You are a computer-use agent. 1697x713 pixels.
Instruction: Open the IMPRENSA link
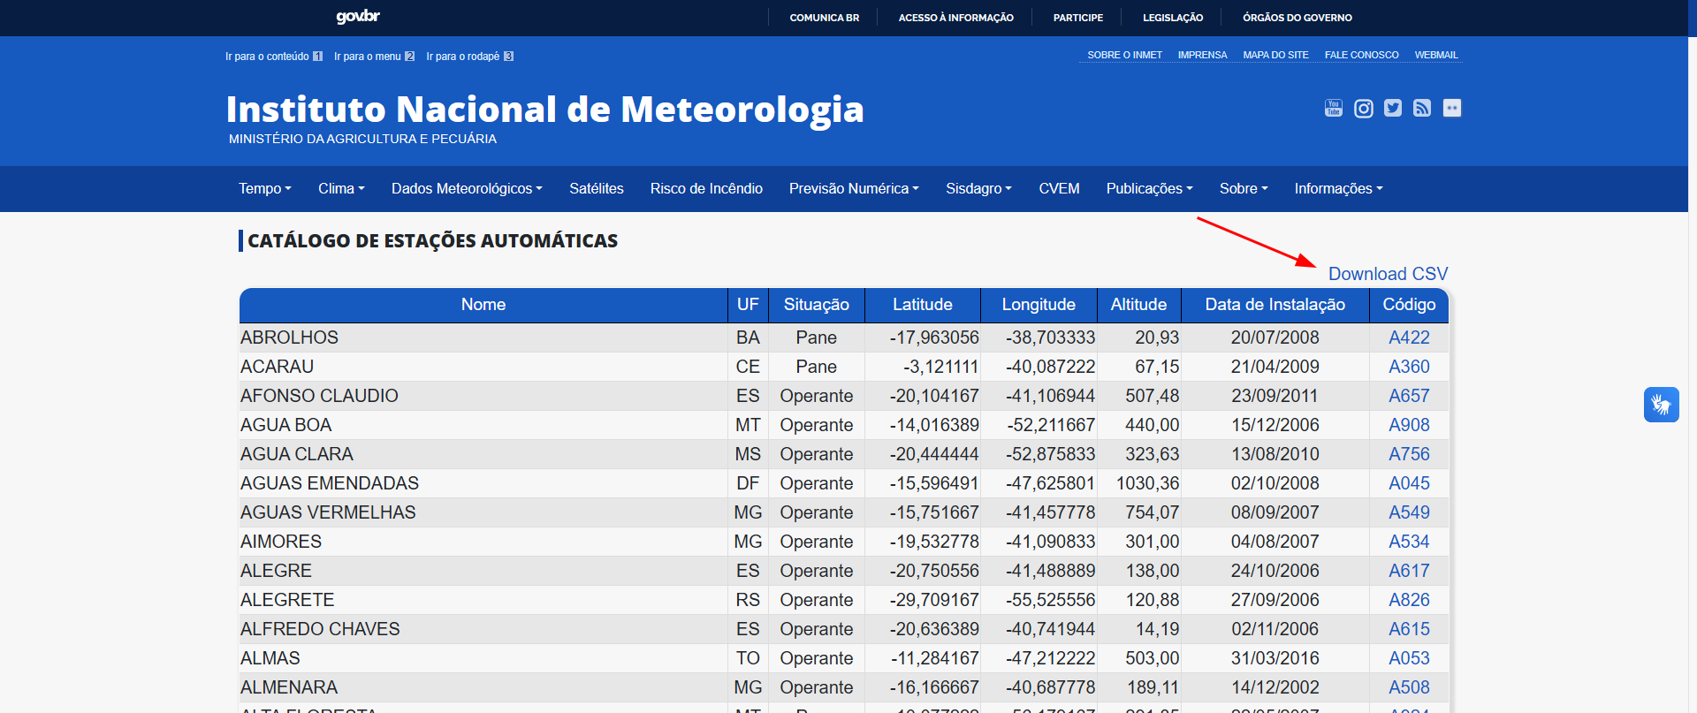click(x=1202, y=55)
